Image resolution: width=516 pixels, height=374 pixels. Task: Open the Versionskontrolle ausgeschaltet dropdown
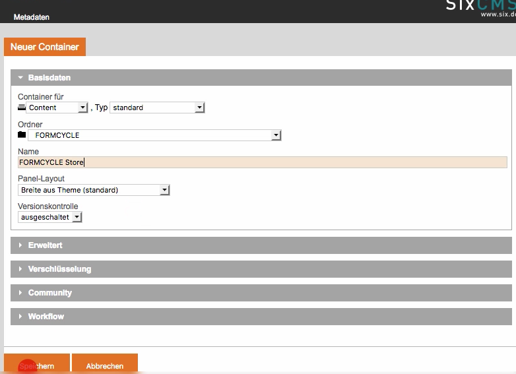click(49, 217)
